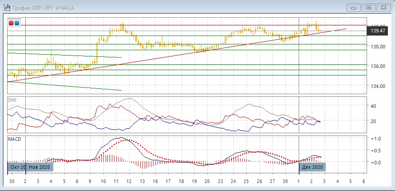395x191 pixels.
Task: Click the 136.00 price axis label
Action: click(x=377, y=66)
